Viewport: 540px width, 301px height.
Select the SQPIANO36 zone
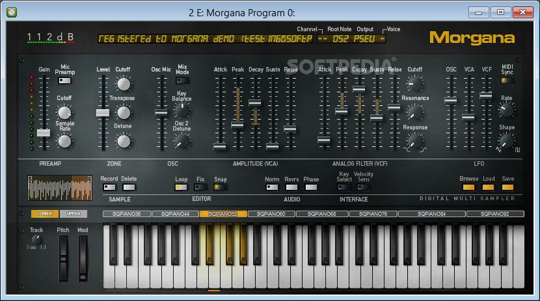pos(127,214)
